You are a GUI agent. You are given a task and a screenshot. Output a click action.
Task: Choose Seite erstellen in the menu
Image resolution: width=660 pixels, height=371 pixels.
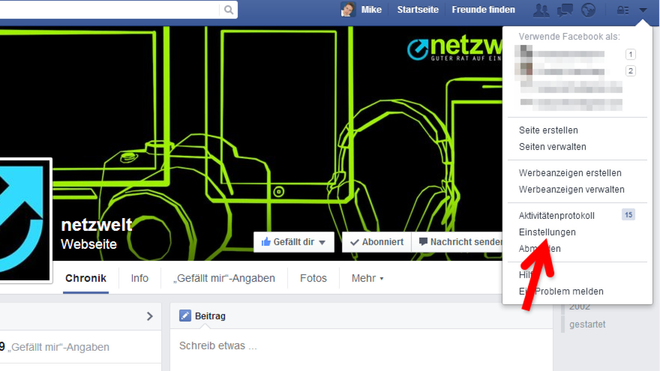click(548, 130)
